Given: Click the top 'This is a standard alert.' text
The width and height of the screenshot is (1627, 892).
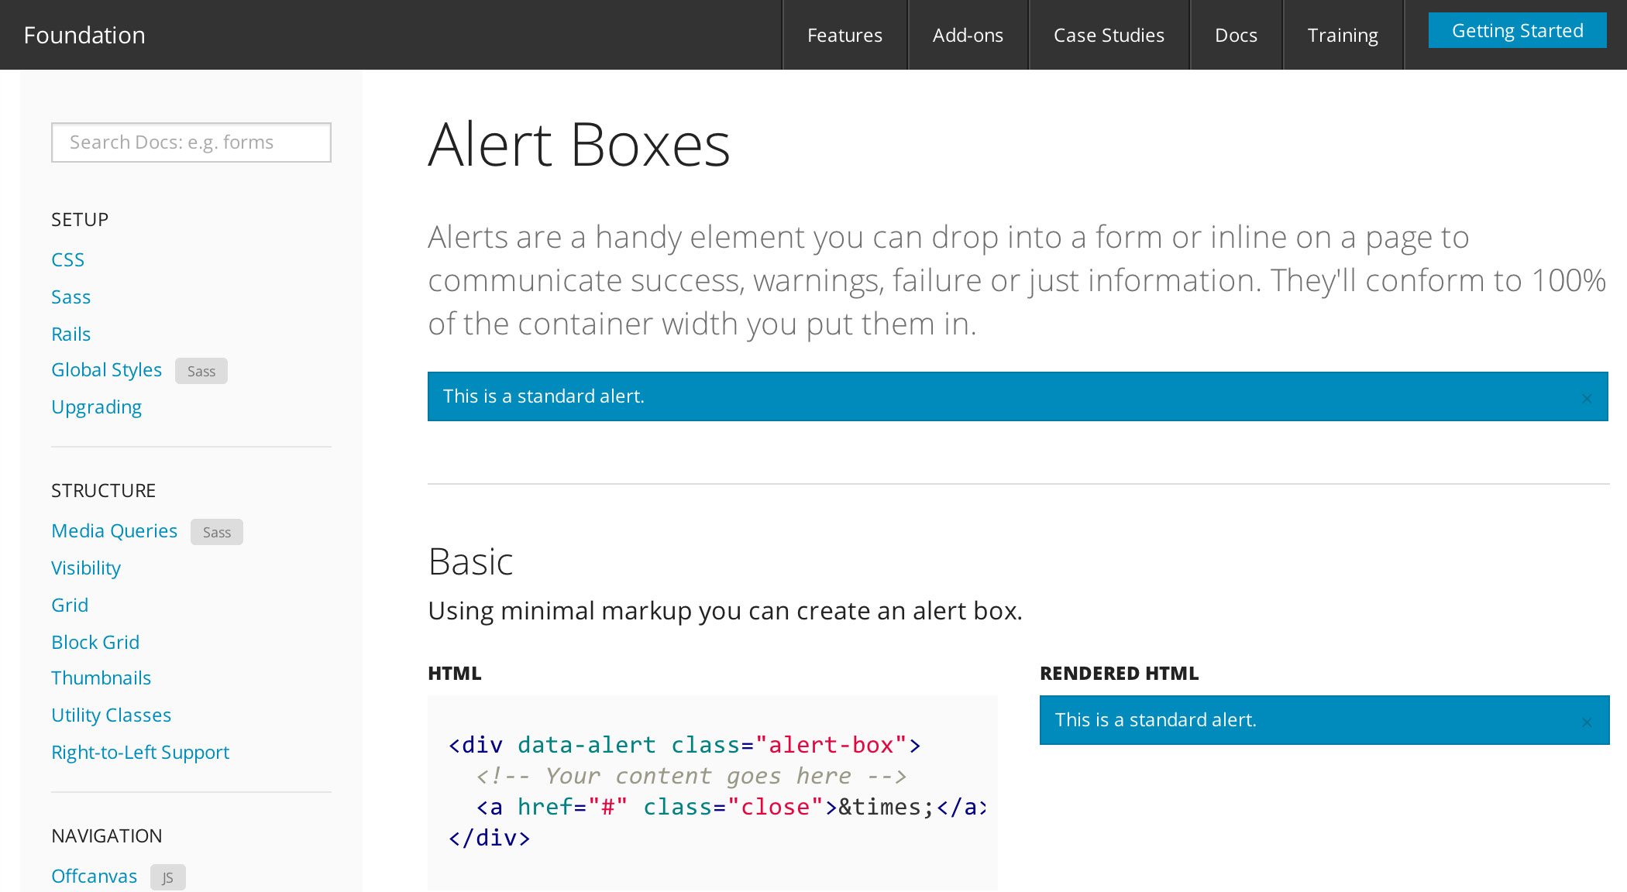Looking at the screenshot, I should tap(543, 396).
